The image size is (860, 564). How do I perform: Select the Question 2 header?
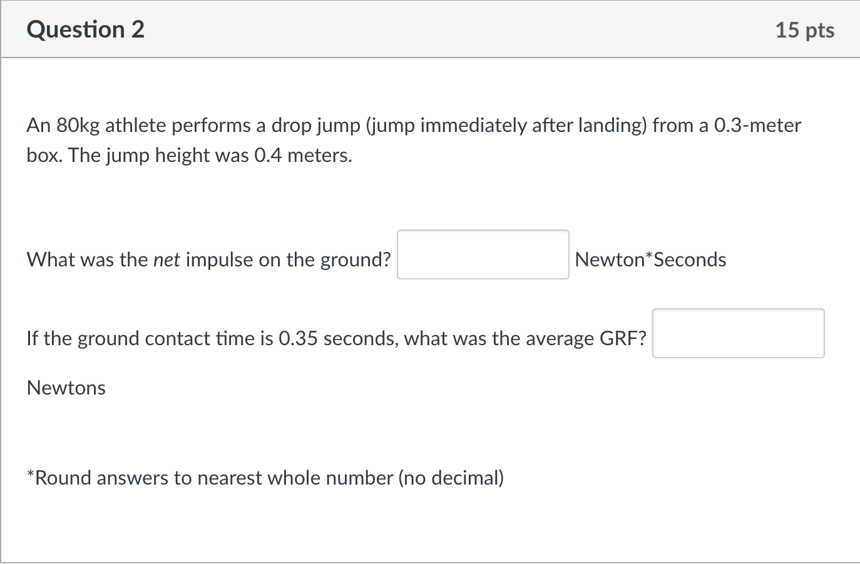85,29
